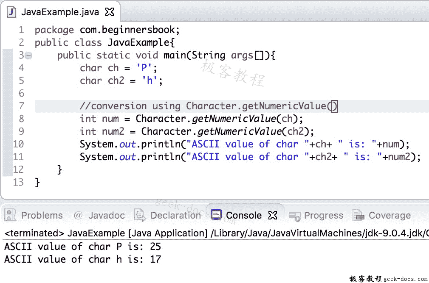Image resolution: width=429 pixels, height=283 pixels.
Task: Select the JavaExample.java editor tab
Action: coord(59,12)
